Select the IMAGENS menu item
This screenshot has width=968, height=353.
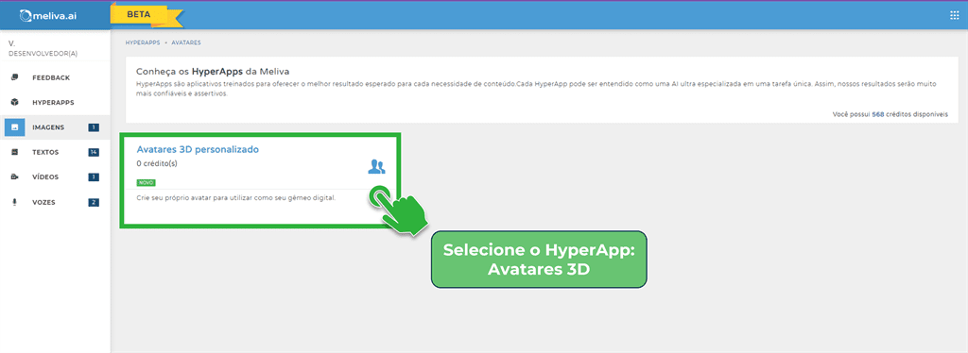coord(48,127)
